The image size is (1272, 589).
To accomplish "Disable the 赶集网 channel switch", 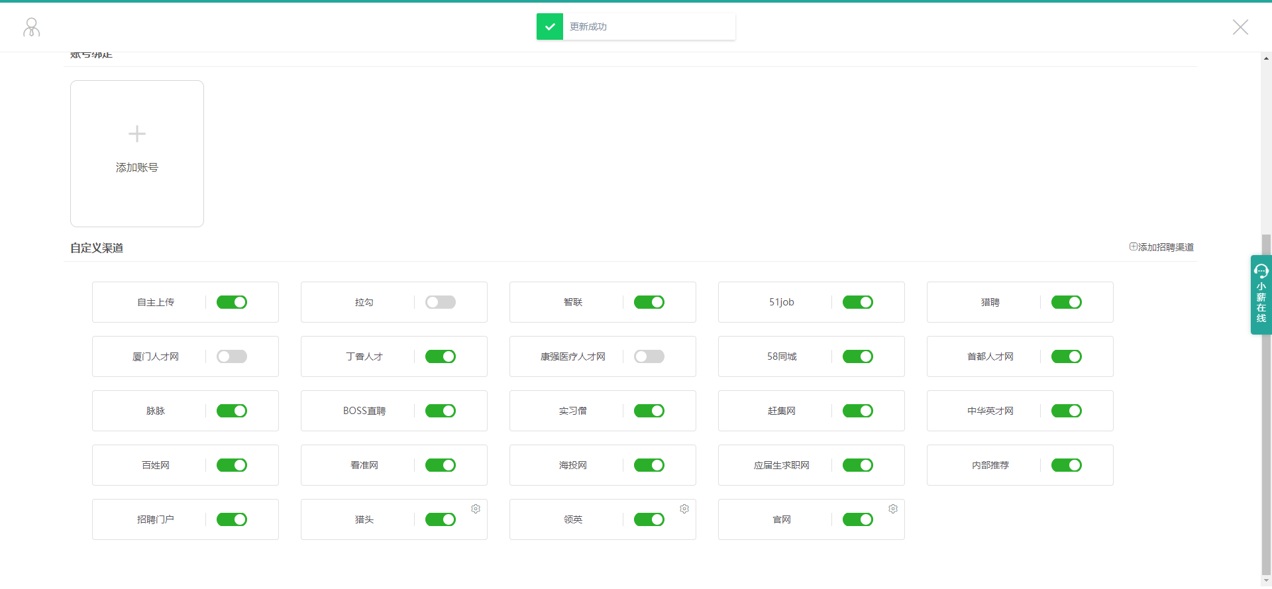I will point(858,411).
